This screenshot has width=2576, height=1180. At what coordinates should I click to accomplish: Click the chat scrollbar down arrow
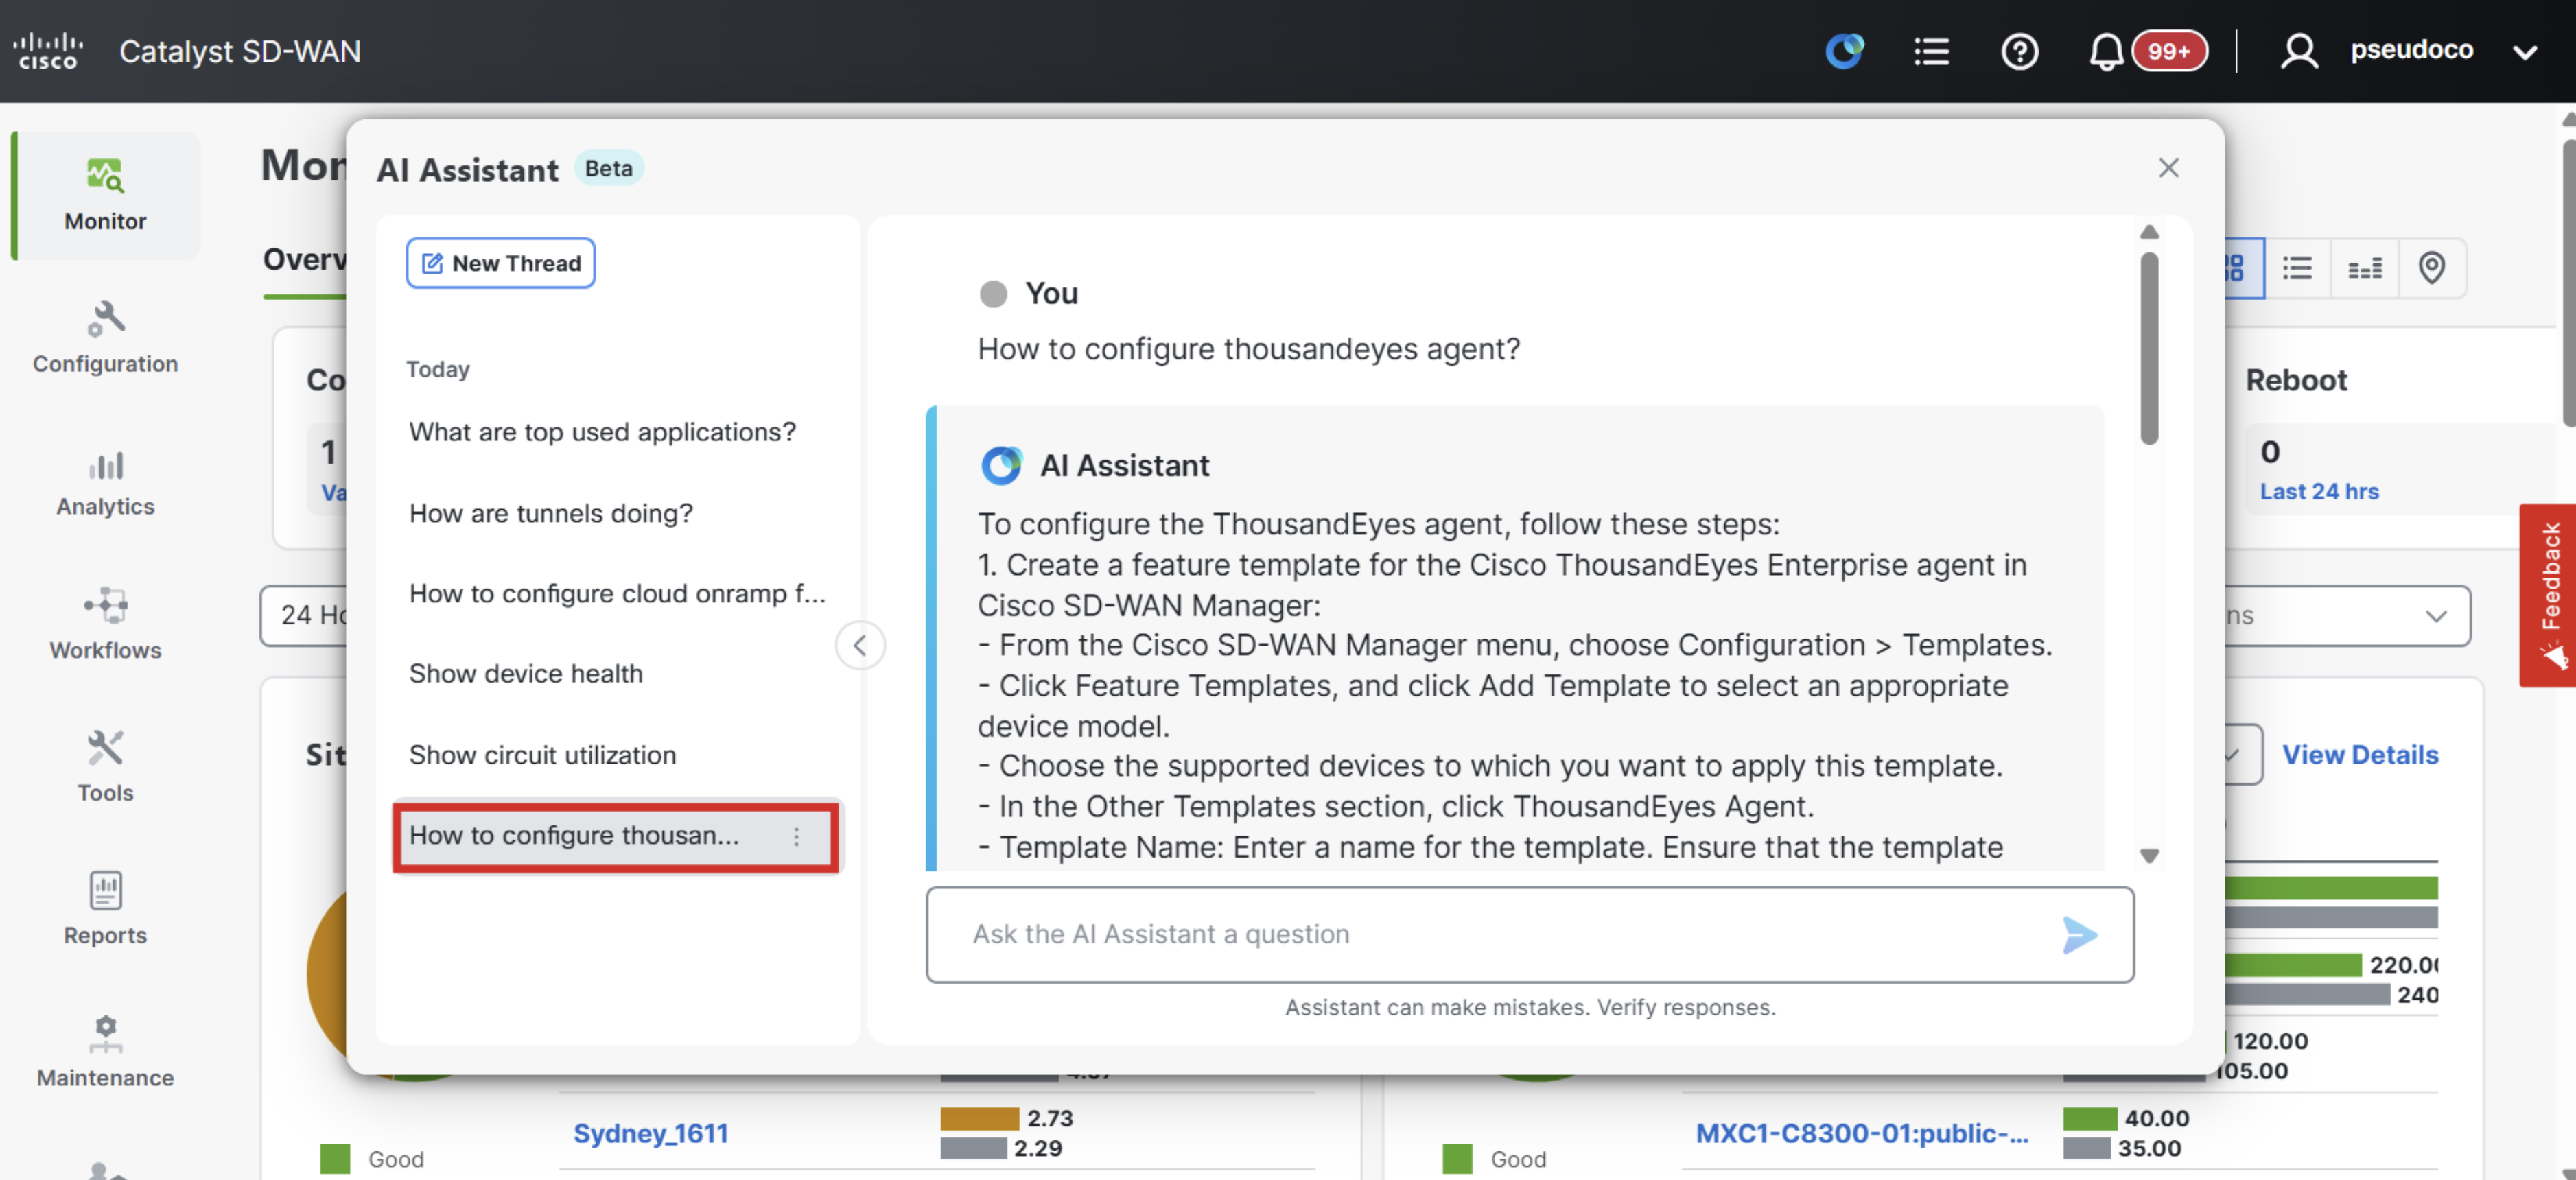click(x=2149, y=856)
